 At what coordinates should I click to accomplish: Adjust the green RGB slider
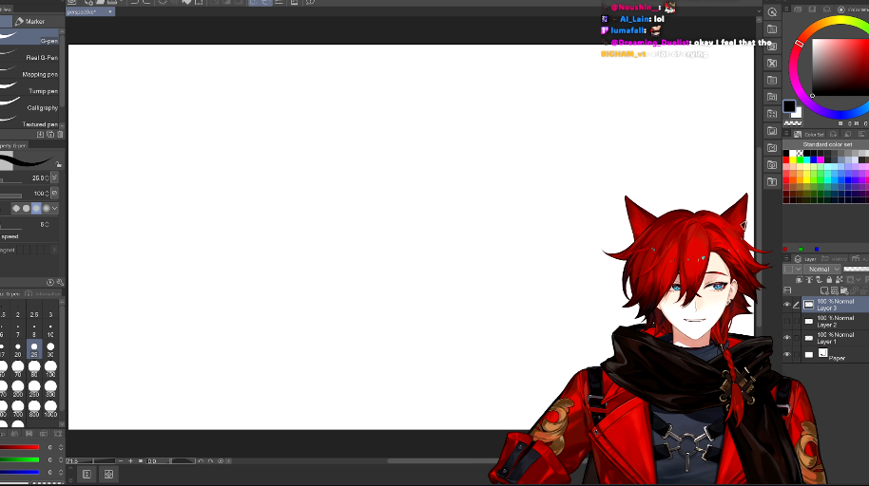(20, 460)
